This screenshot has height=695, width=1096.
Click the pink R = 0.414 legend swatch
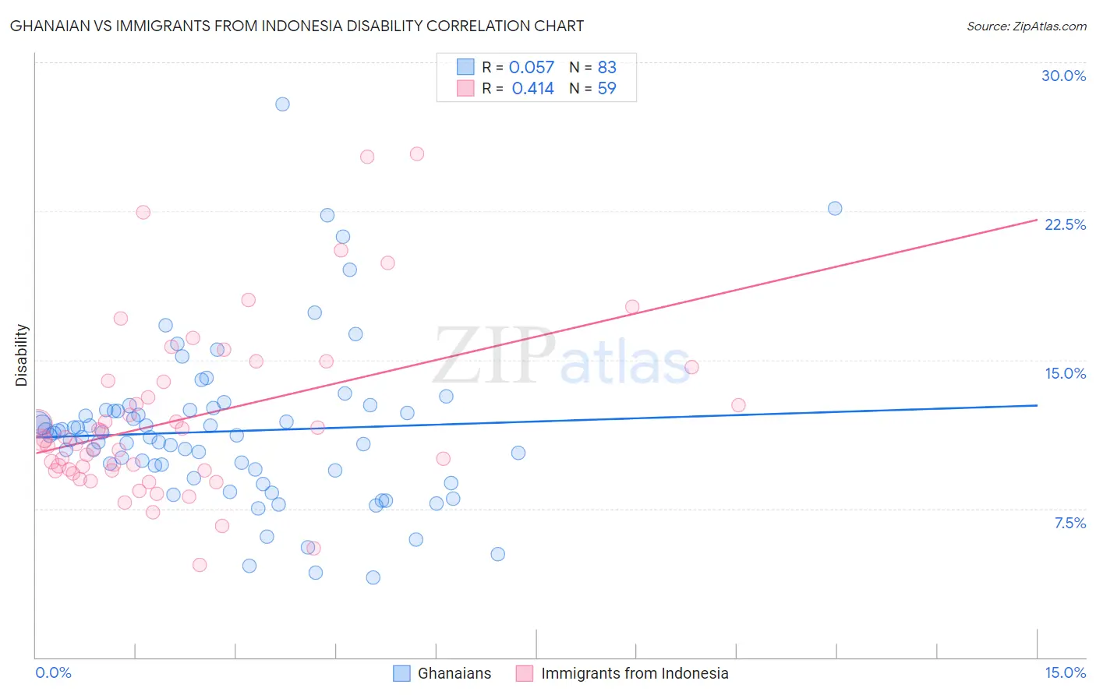[465, 88]
